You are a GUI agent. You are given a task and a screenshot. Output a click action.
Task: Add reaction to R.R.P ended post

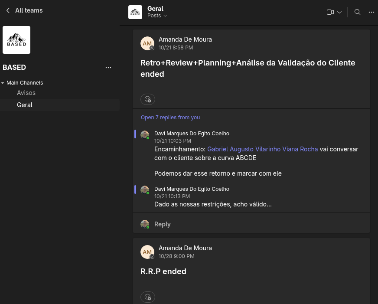click(148, 297)
